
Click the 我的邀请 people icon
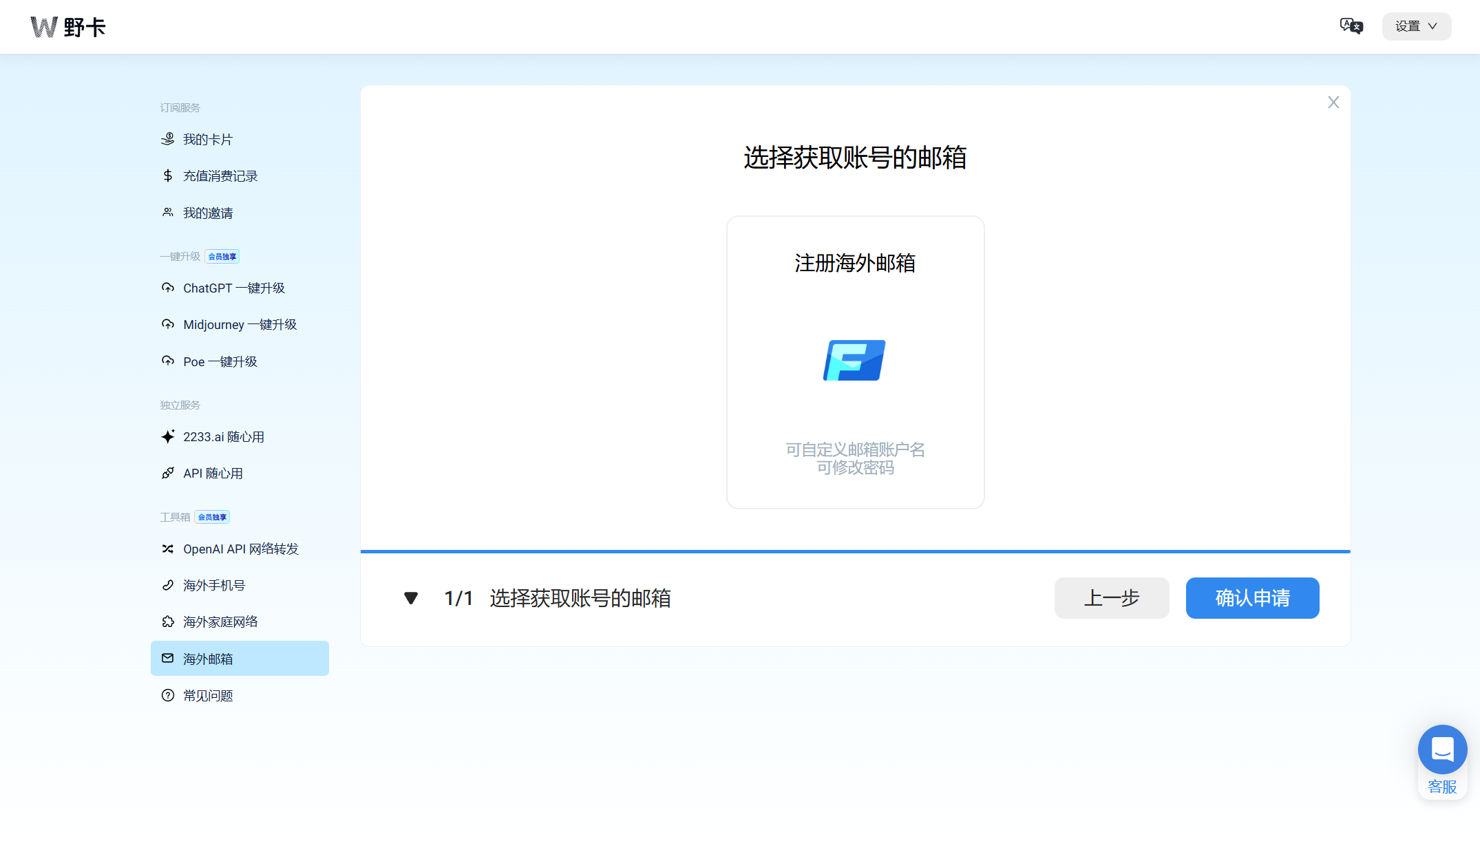click(x=167, y=213)
